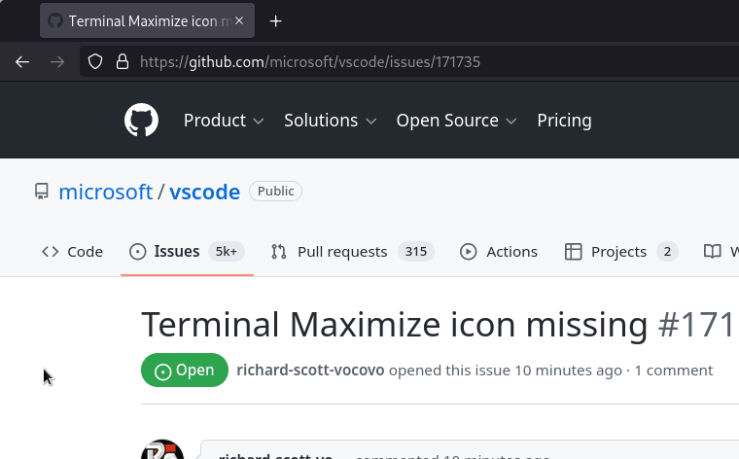
Task: Click the green Open status badge
Action: click(x=185, y=370)
